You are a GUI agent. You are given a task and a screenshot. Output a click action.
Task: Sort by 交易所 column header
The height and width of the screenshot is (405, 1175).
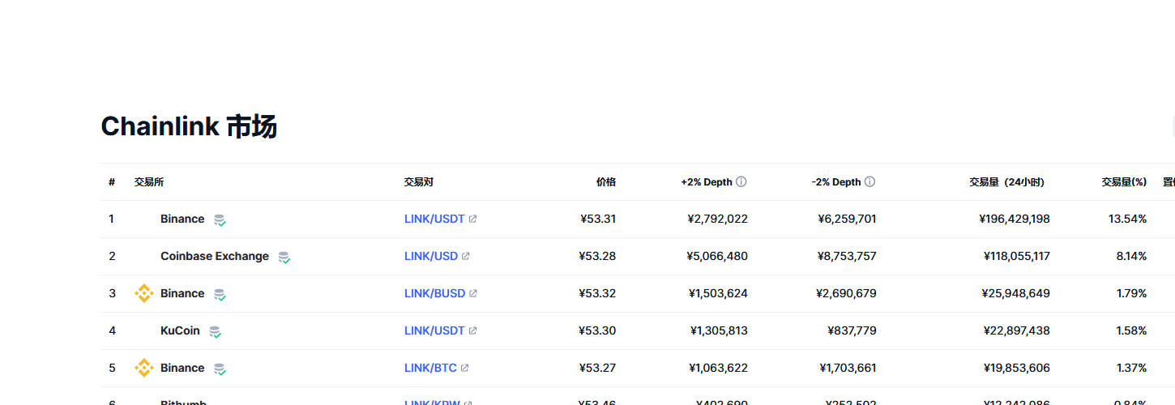149,182
